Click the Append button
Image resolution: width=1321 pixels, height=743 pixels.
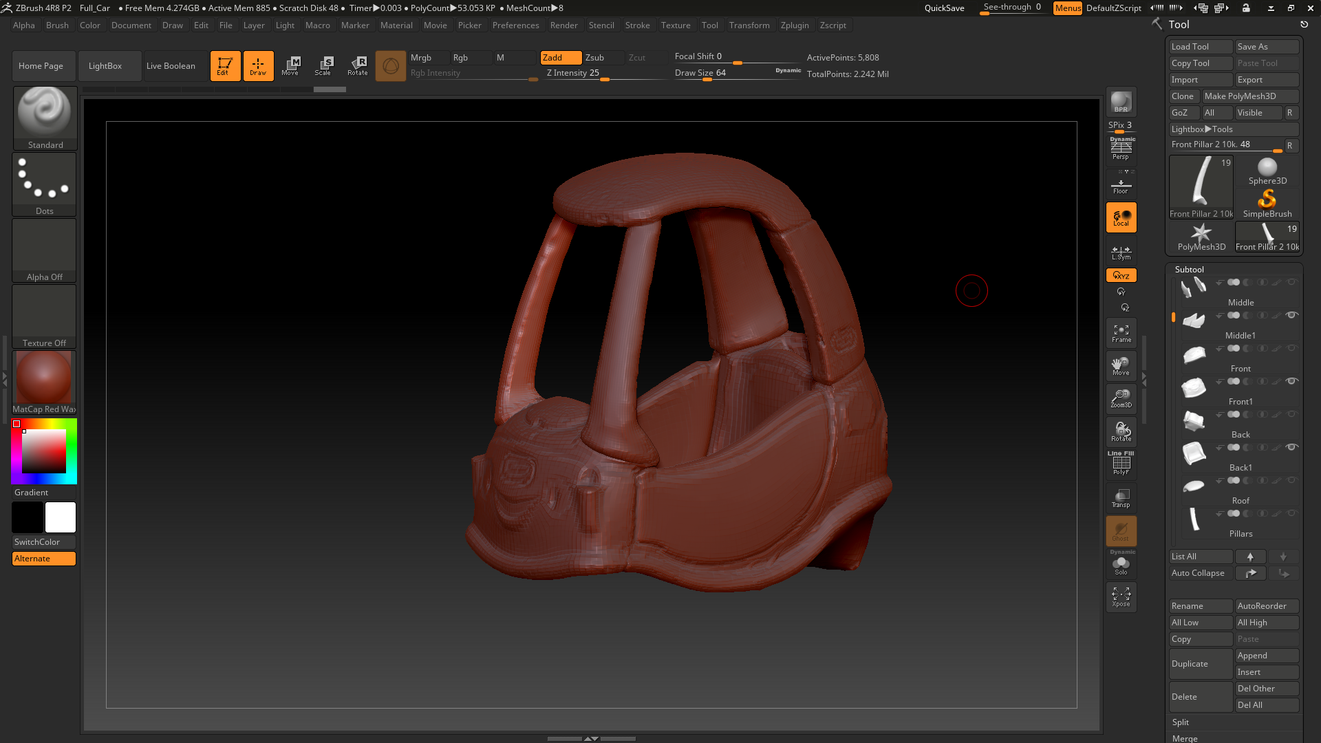click(x=1267, y=656)
